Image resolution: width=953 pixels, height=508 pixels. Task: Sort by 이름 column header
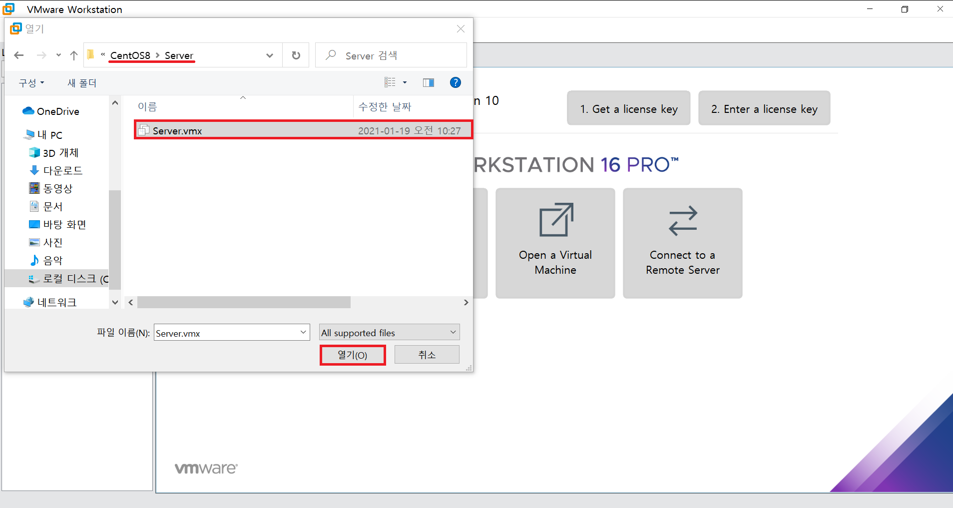point(147,106)
